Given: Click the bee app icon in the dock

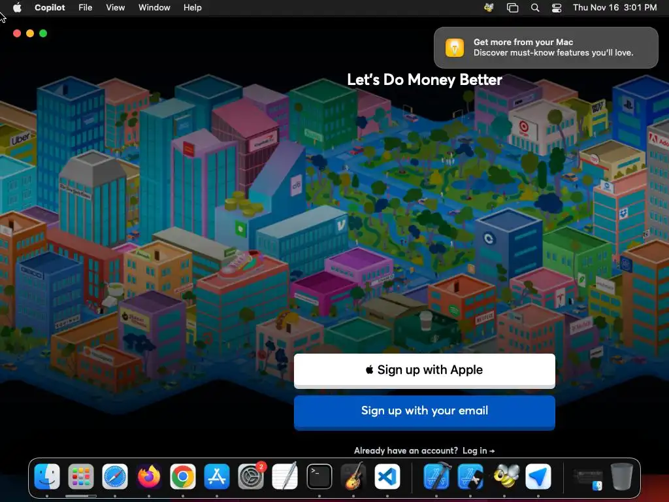Looking at the screenshot, I should coord(505,476).
